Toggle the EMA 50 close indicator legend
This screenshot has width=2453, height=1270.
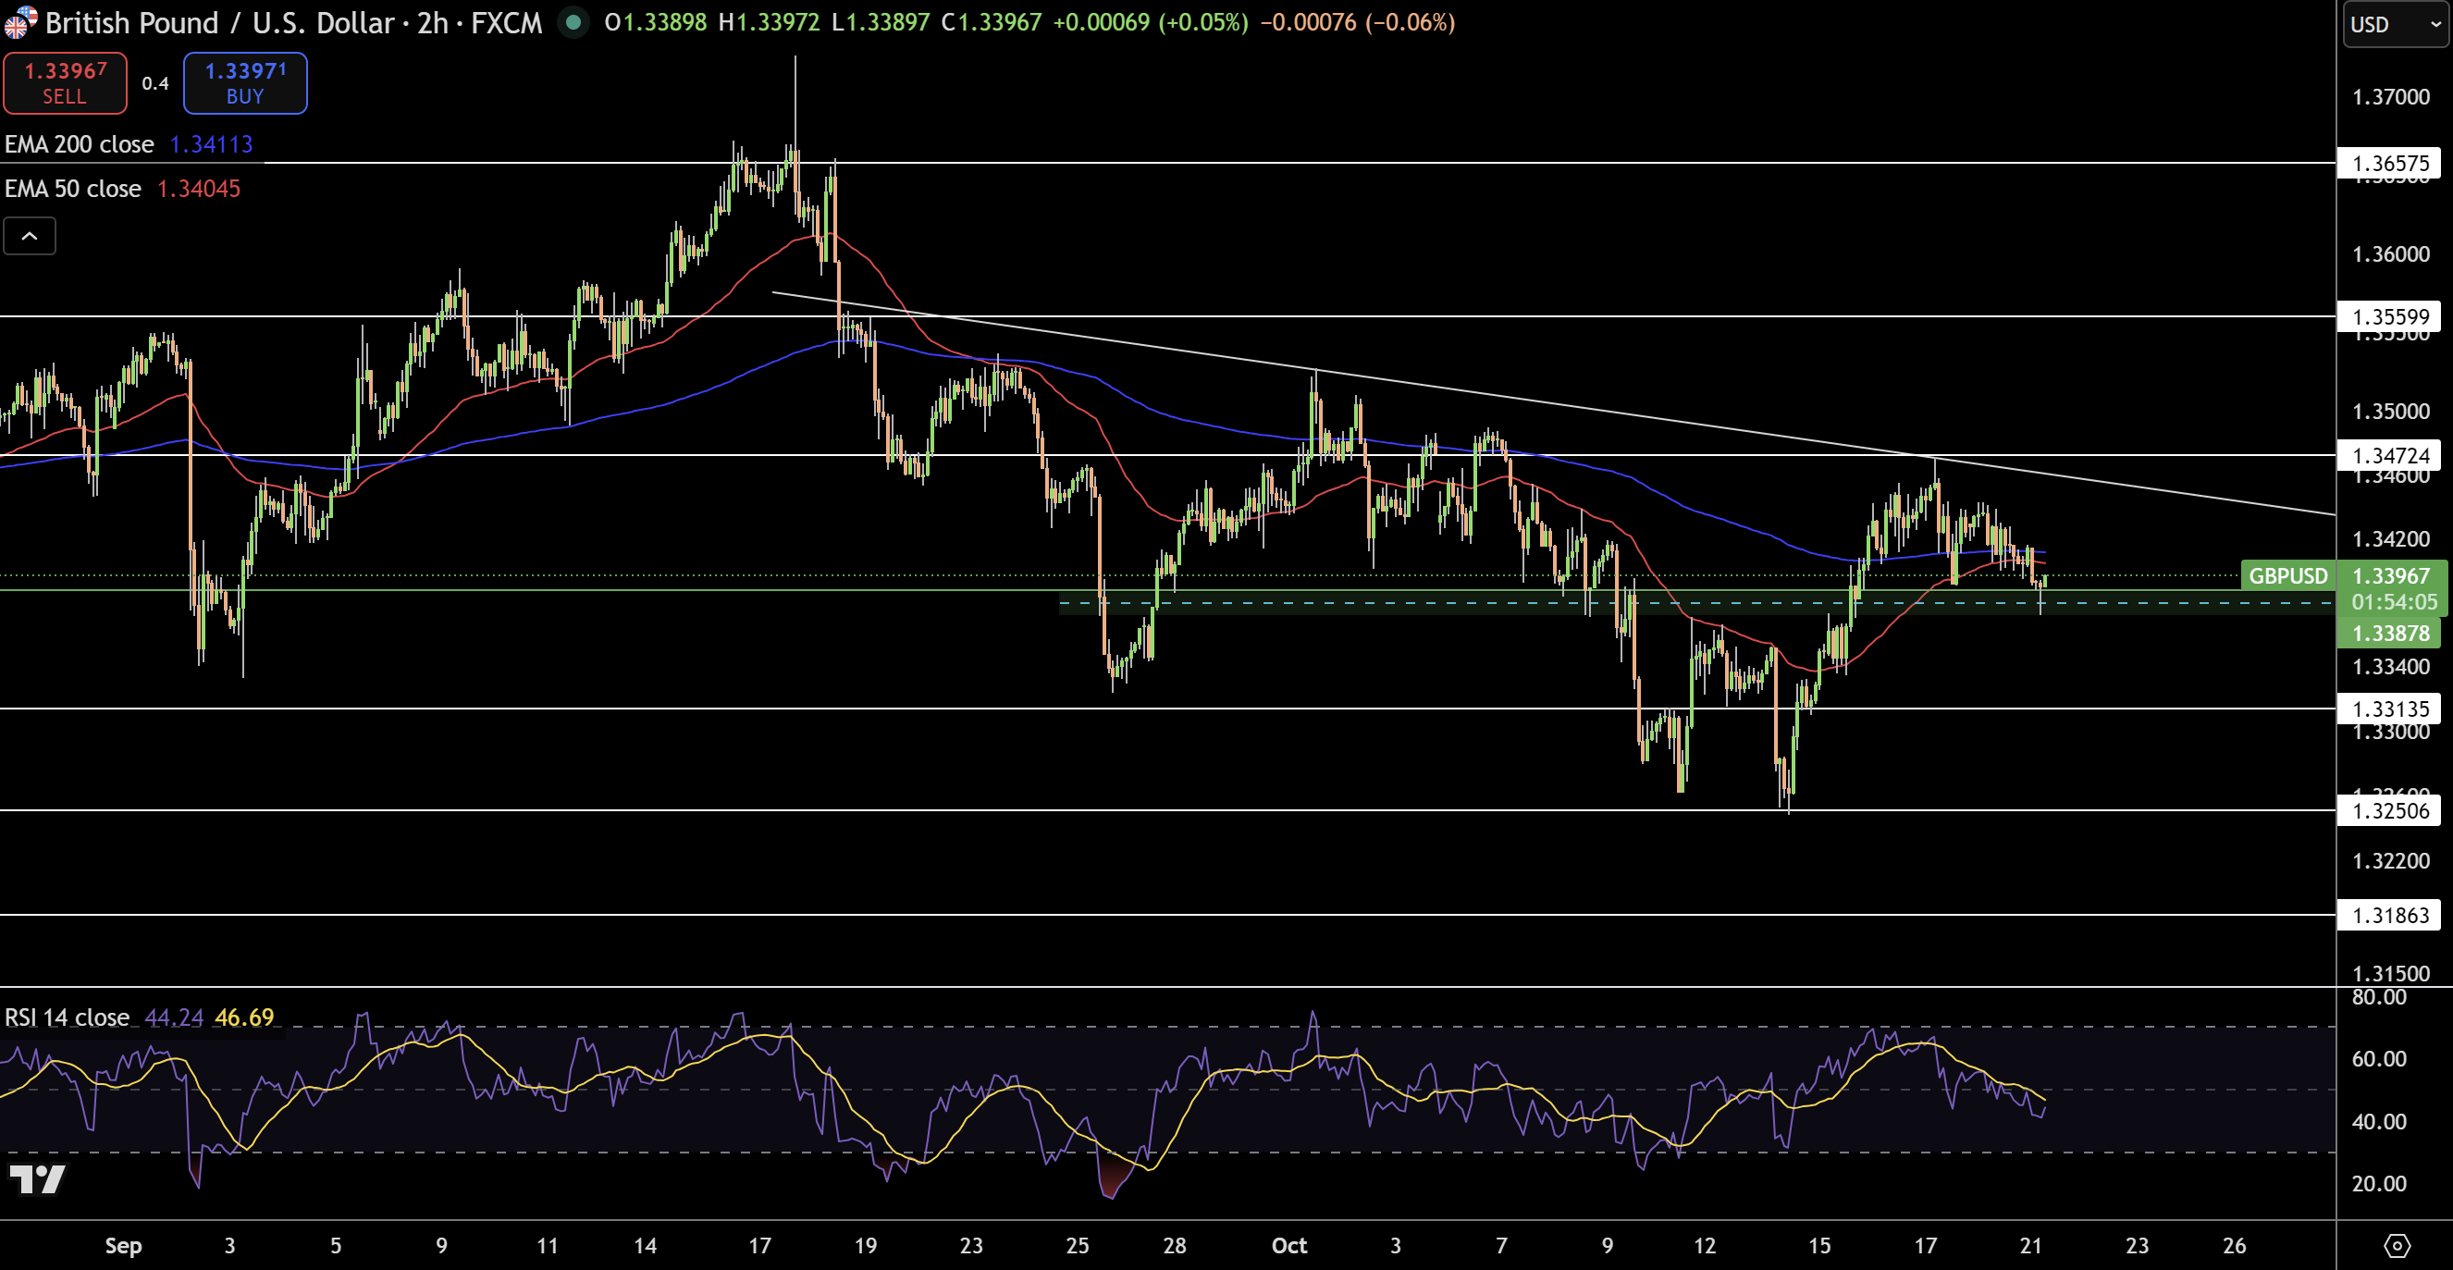point(72,189)
